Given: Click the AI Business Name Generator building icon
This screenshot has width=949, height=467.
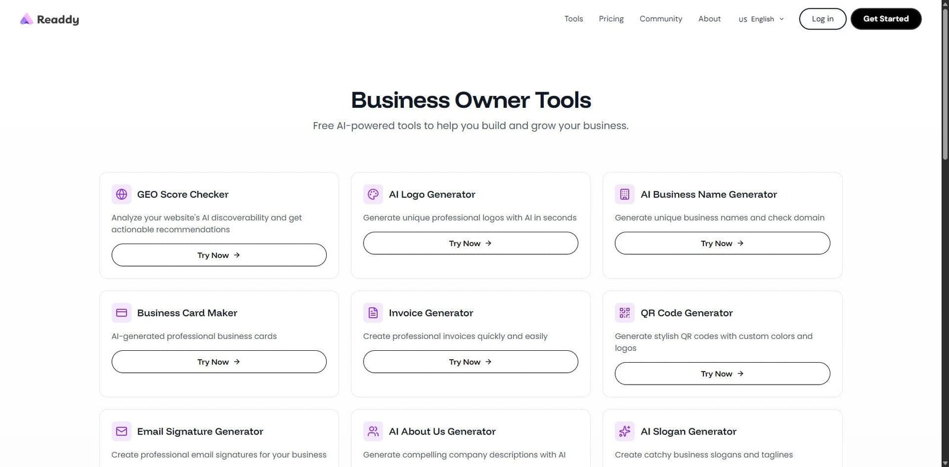Looking at the screenshot, I should tap(625, 194).
